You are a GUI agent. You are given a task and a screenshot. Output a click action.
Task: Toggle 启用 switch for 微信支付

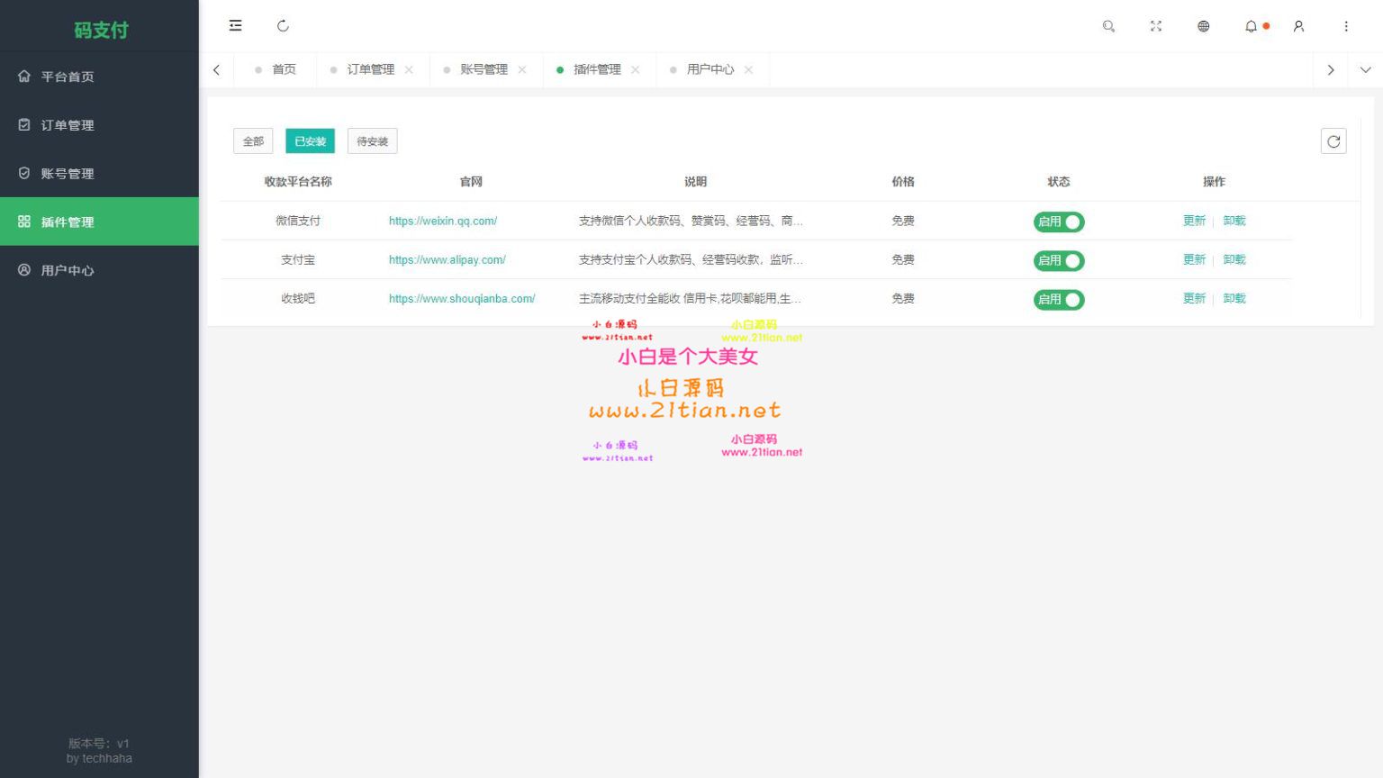click(1059, 222)
